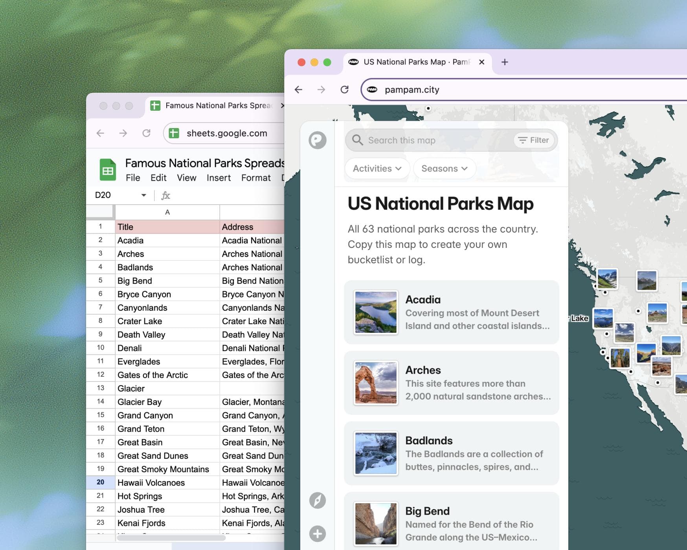Open the Format menu in Google Sheets
Screen dimensions: 687x550
click(x=256, y=178)
